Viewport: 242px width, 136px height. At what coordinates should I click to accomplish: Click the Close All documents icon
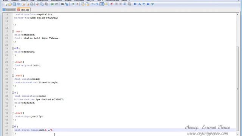[28, 4]
